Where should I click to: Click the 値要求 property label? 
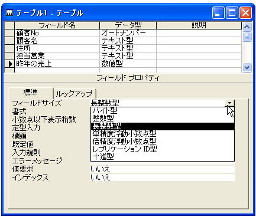pyautogui.click(x=22, y=169)
